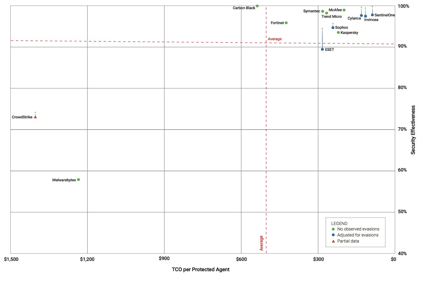Screen dimensions: 425x281
Task: Click the Fortinet label
Action: [x=277, y=23]
